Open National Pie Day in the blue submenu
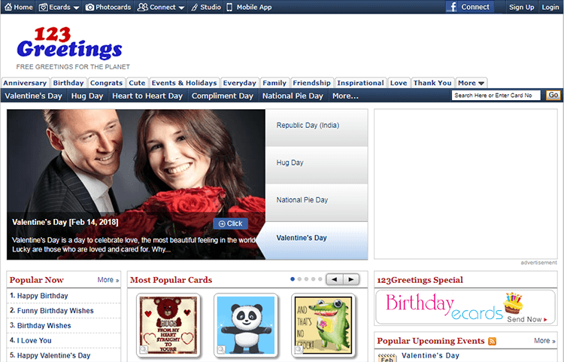Screen dimensions: 564x362 click(x=293, y=96)
